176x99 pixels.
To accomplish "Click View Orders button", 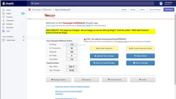I will click(141, 56).
